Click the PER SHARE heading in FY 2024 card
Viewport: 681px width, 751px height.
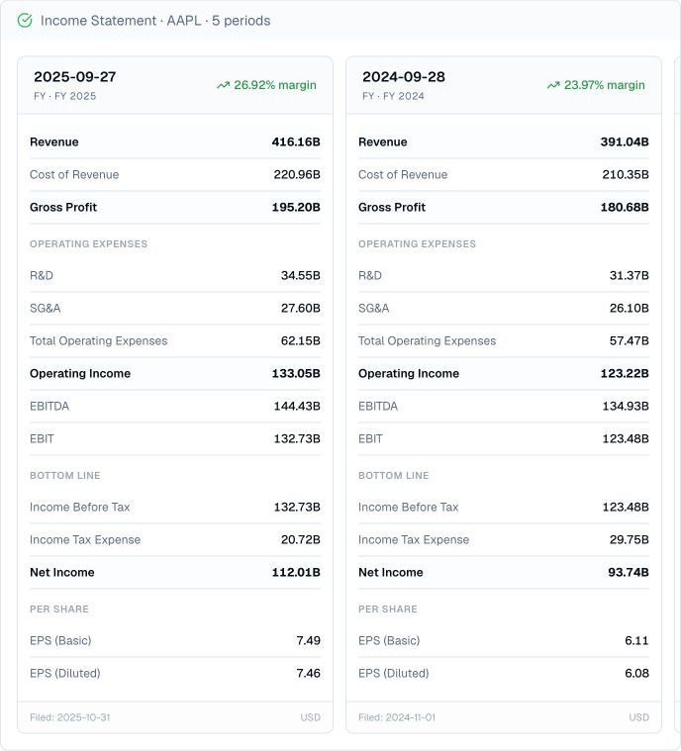(x=388, y=609)
